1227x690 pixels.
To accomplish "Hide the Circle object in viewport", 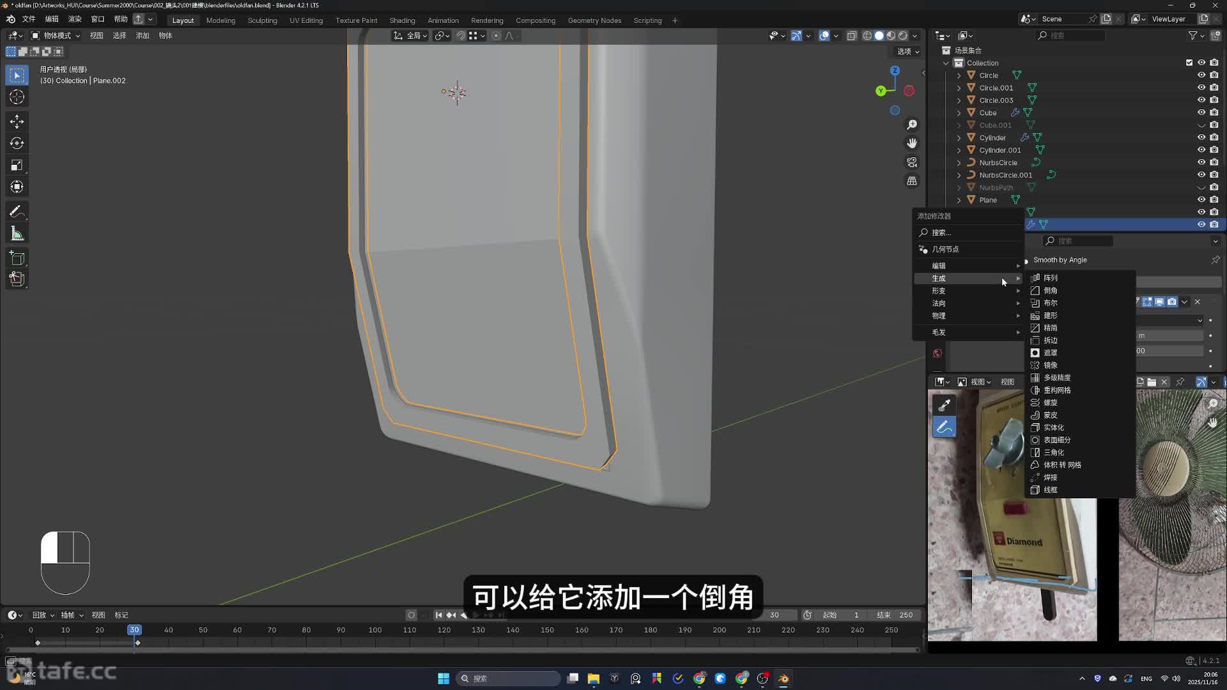I will tap(1201, 75).
